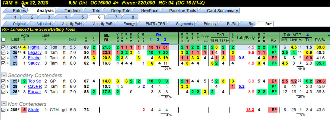Open the Strate horse link
The height and width of the screenshot is (120, 330).
34,110
